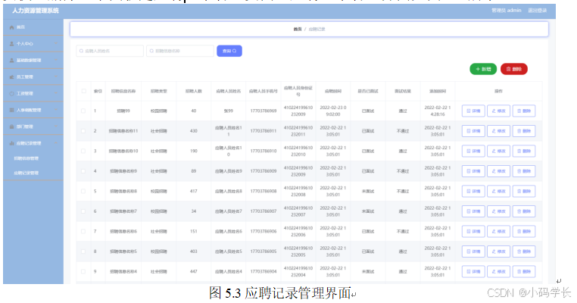Expand the 员工管理 sidebar menu arrow
This screenshot has width=577, height=303.
point(56,77)
